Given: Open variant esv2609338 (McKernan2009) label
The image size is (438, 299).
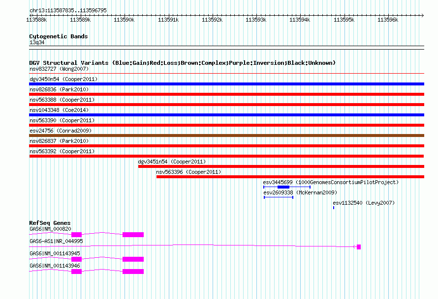Looking at the screenshot, I should [300, 192].
